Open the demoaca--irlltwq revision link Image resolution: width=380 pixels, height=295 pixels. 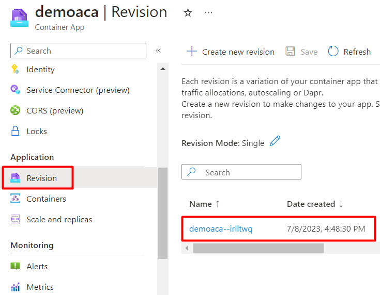pos(221,229)
